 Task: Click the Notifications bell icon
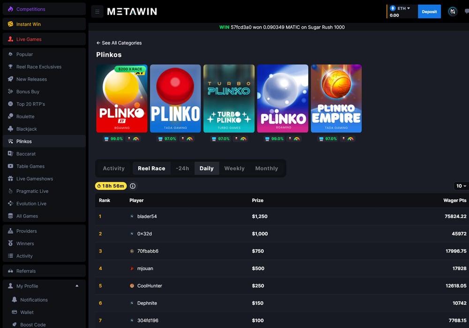tap(15, 300)
